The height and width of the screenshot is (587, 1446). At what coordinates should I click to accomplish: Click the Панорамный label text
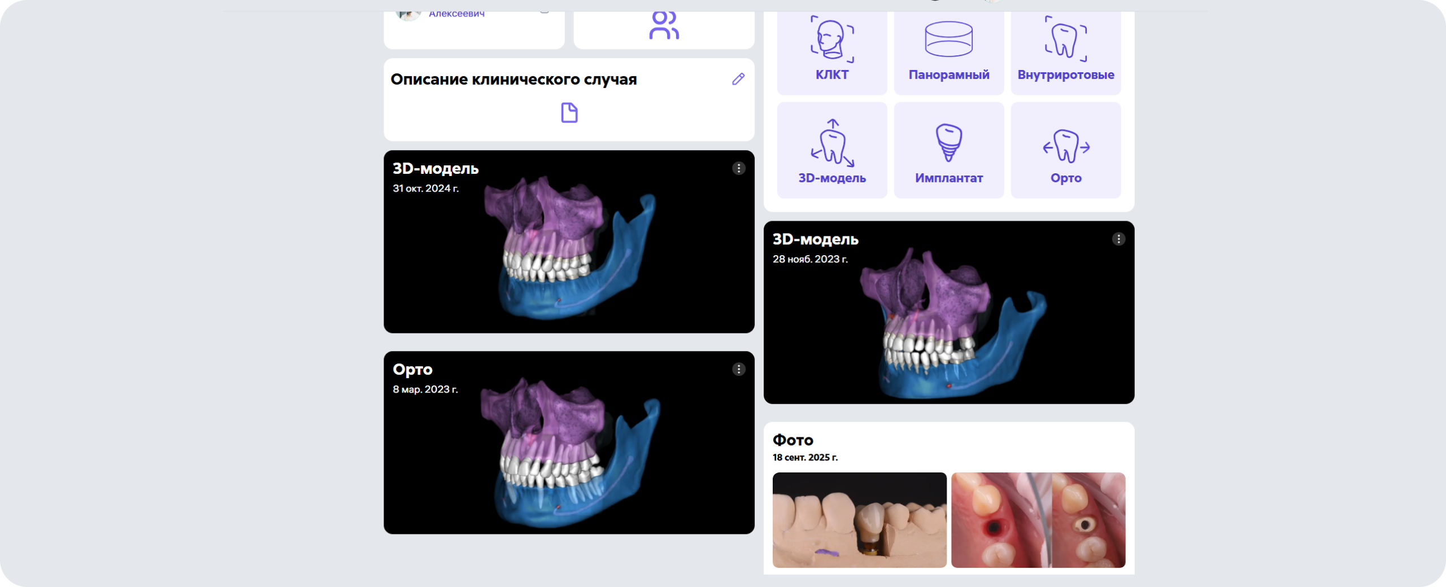[x=948, y=75]
